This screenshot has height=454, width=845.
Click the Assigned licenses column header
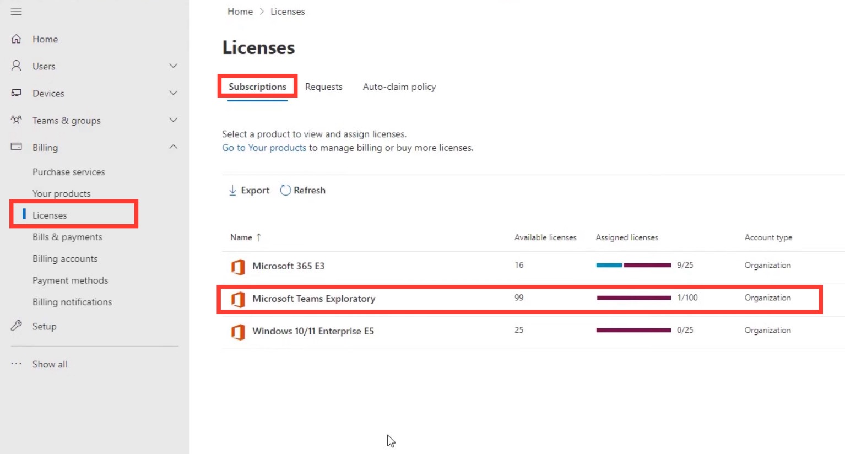click(627, 237)
